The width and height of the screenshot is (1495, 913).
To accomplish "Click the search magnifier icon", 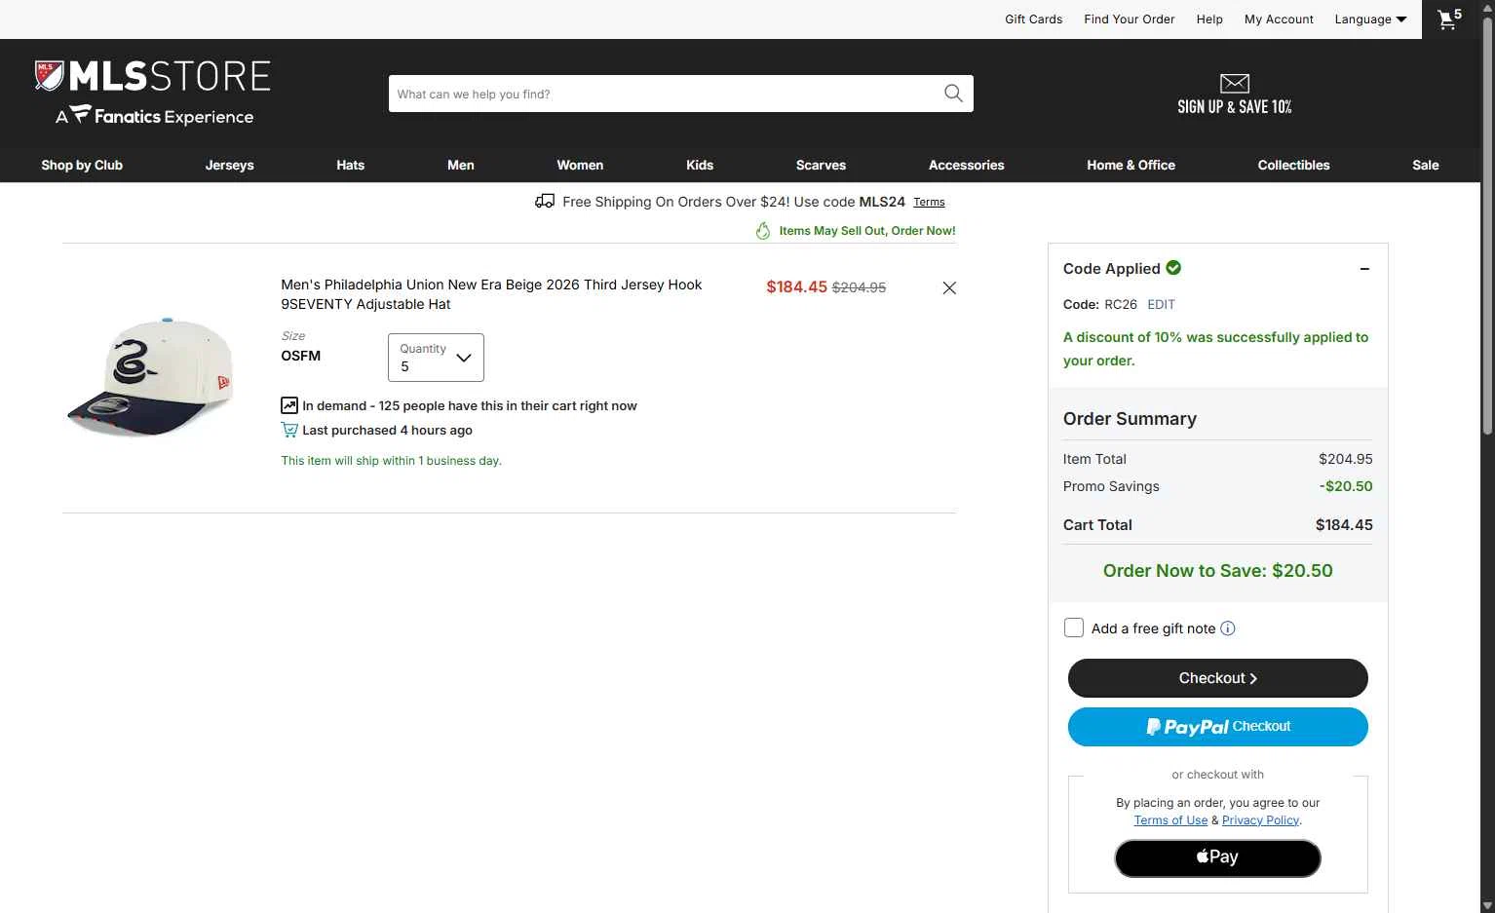I will tap(953, 94).
